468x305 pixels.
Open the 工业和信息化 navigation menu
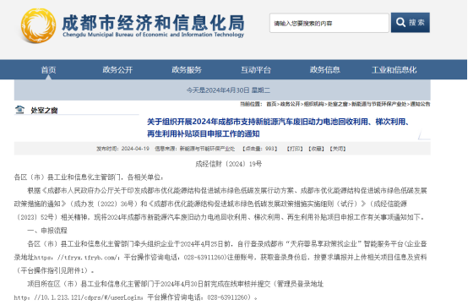(x=394, y=70)
